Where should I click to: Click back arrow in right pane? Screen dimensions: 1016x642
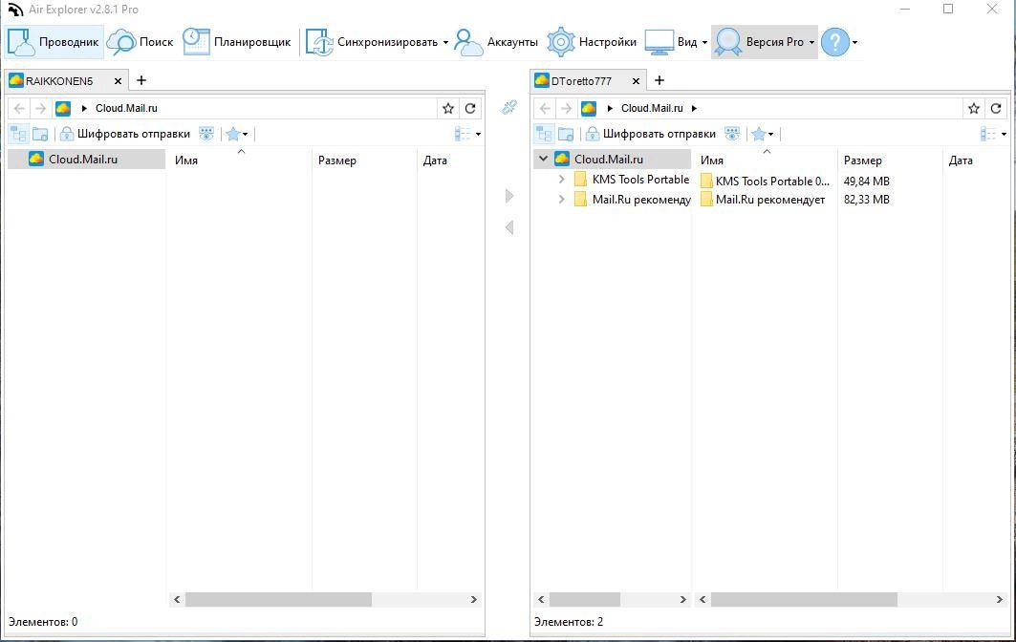pyautogui.click(x=545, y=108)
